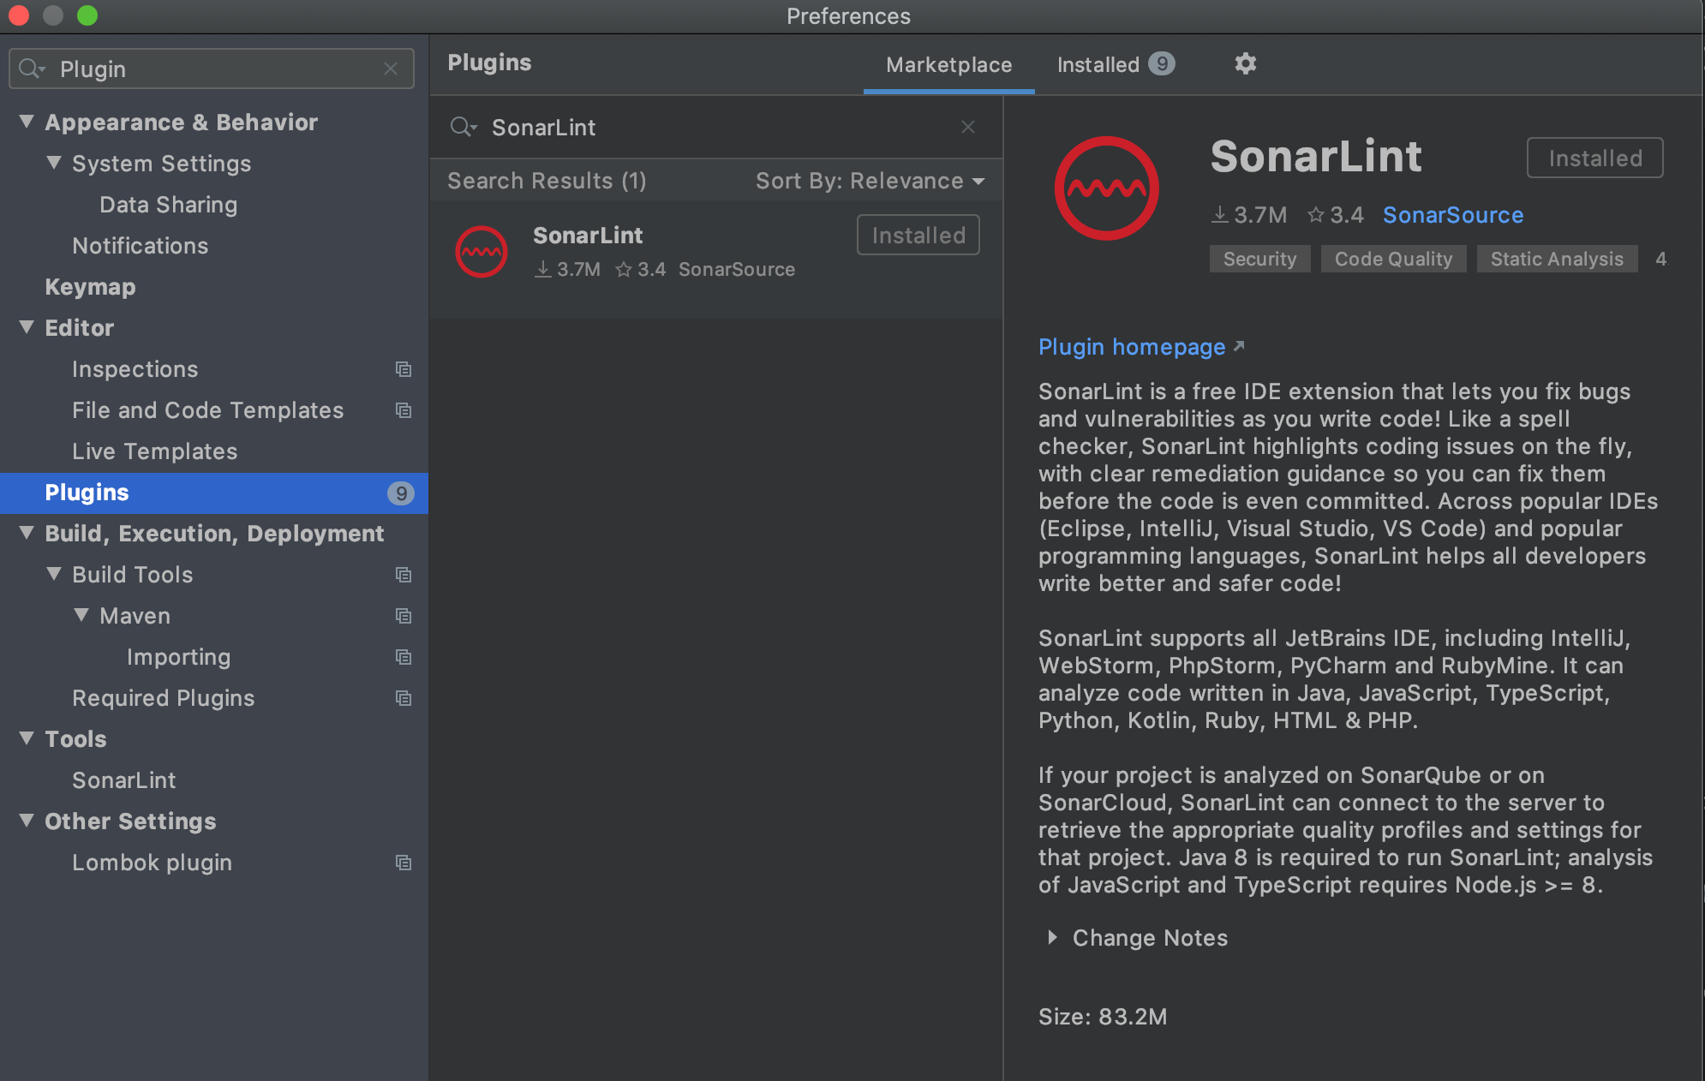
Task: Expand the Change Notes section
Action: [x=1052, y=938]
